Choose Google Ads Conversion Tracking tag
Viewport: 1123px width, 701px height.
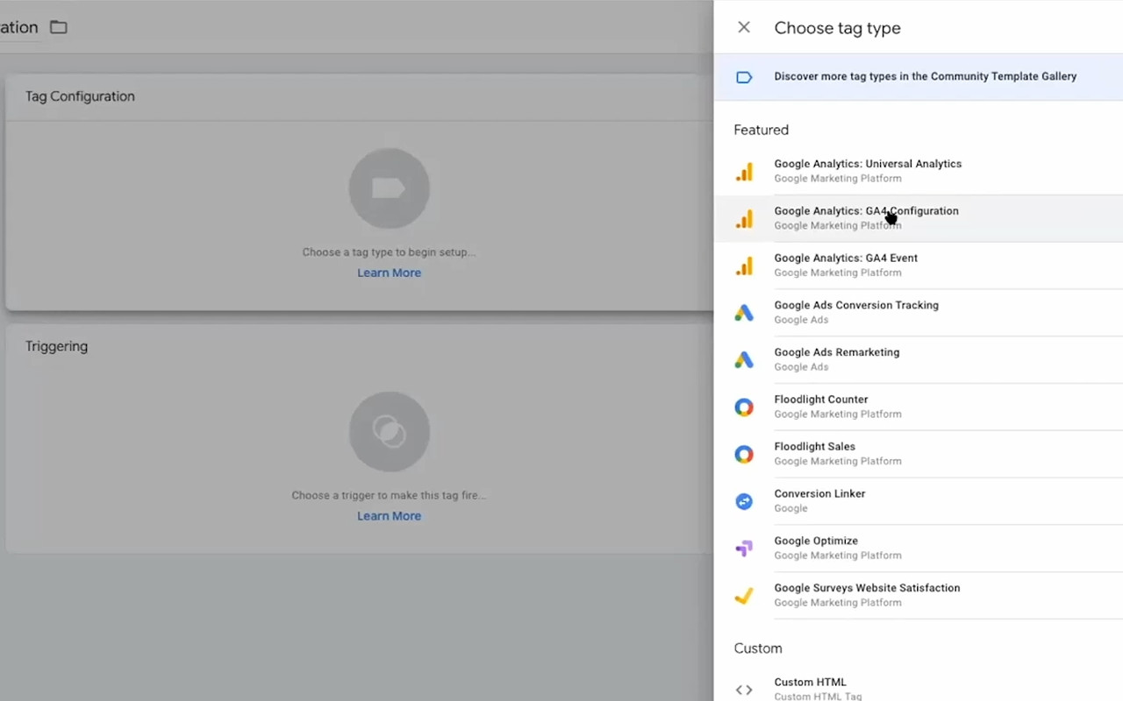tap(919, 313)
